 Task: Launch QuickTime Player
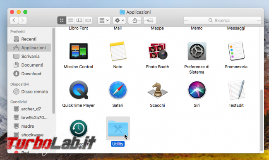pos(79,90)
